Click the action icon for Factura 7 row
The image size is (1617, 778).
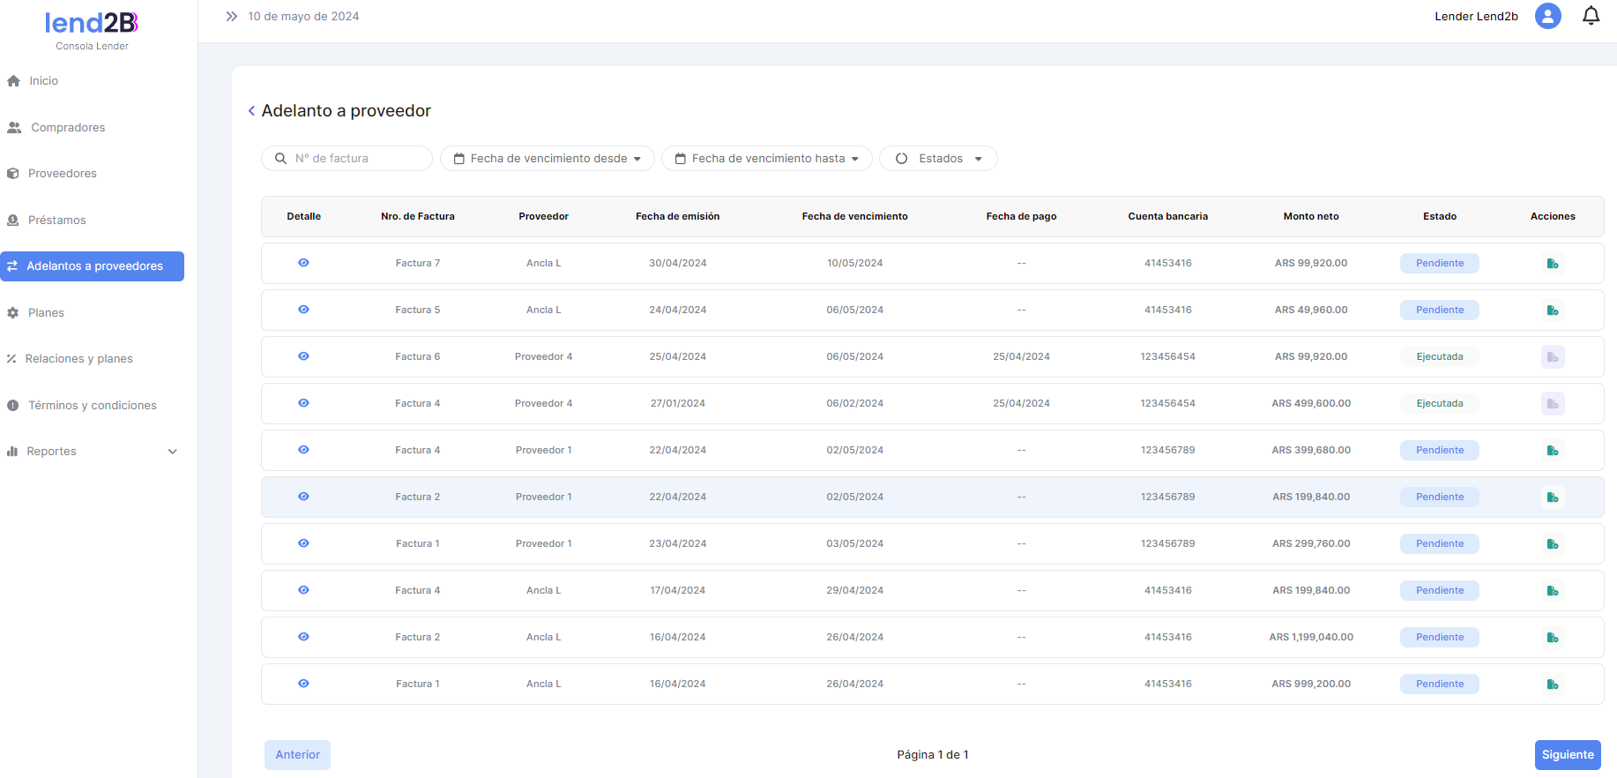tap(1552, 264)
